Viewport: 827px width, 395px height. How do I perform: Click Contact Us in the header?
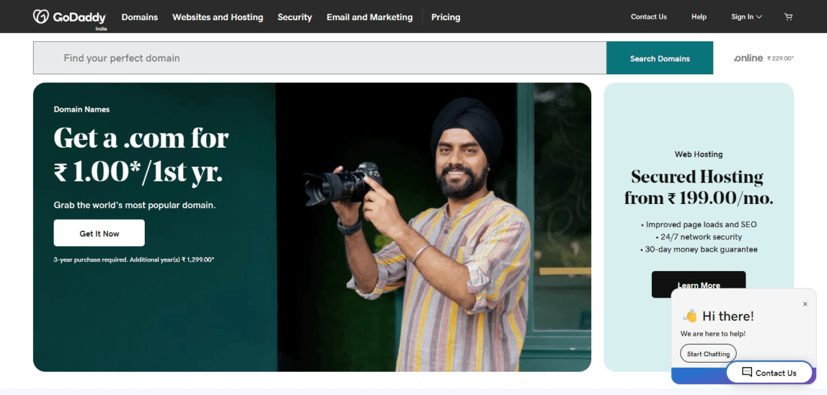coord(649,17)
